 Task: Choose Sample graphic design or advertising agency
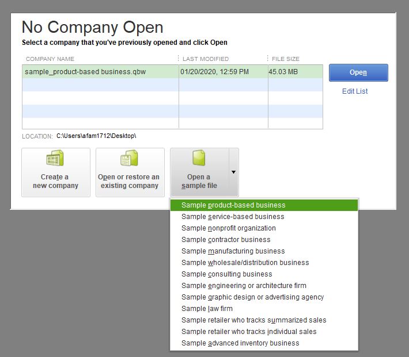[264, 297]
